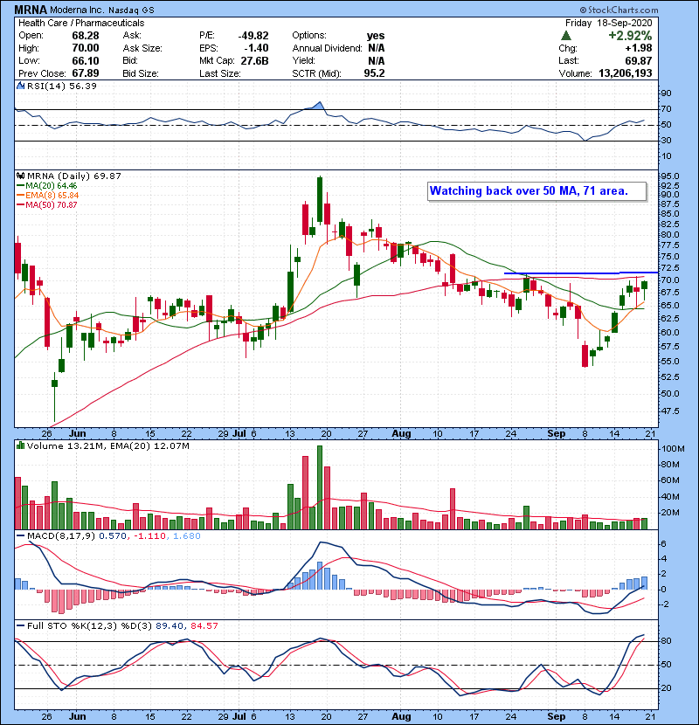
Task: Click the Volume figure 13,206,193
Action: [x=626, y=73]
